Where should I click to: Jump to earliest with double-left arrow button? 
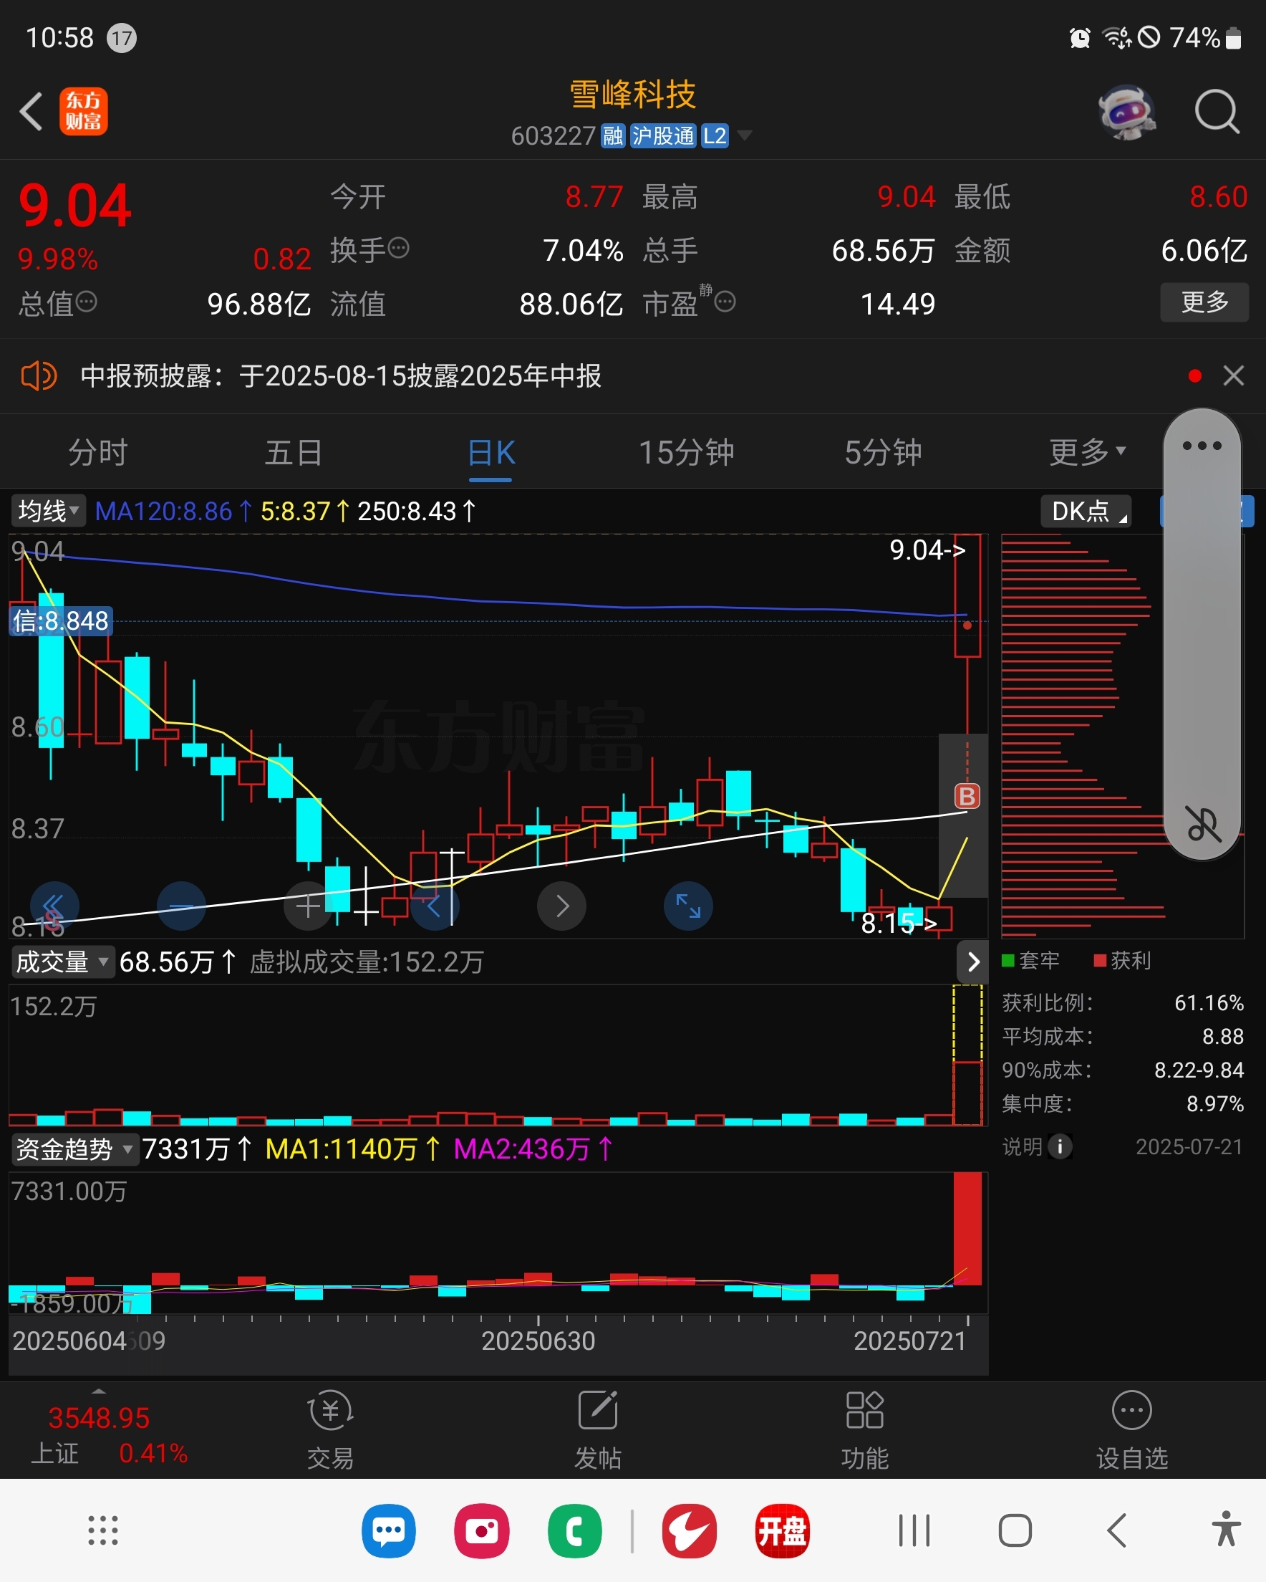(54, 906)
